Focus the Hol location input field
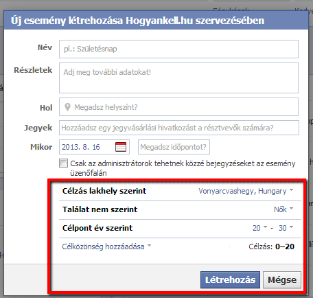313x298 pixels. click(x=178, y=107)
